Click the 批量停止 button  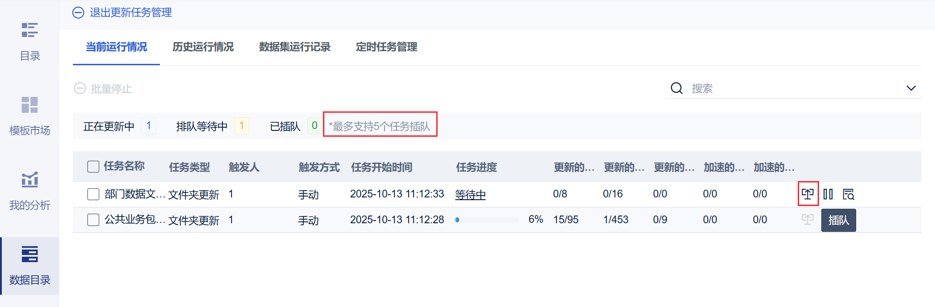click(103, 89)
